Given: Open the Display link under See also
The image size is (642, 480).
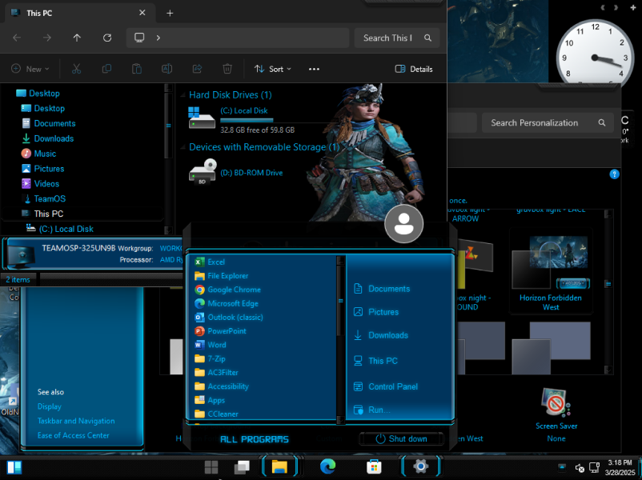Looking at the screenshot, I should coord(50,406).
